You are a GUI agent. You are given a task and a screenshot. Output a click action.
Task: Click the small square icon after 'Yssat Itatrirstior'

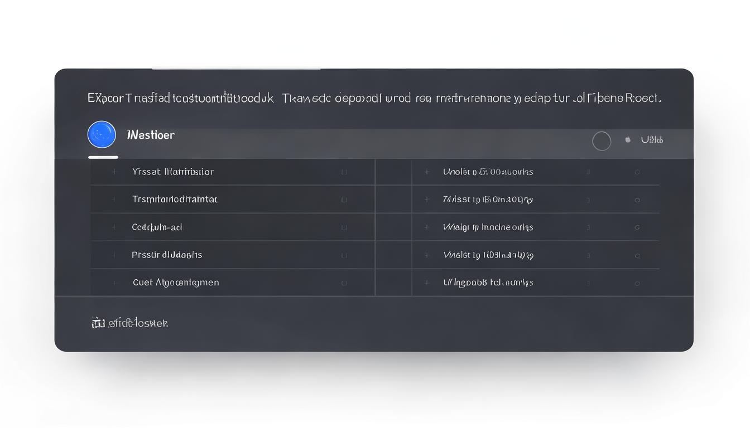point(344,172)
